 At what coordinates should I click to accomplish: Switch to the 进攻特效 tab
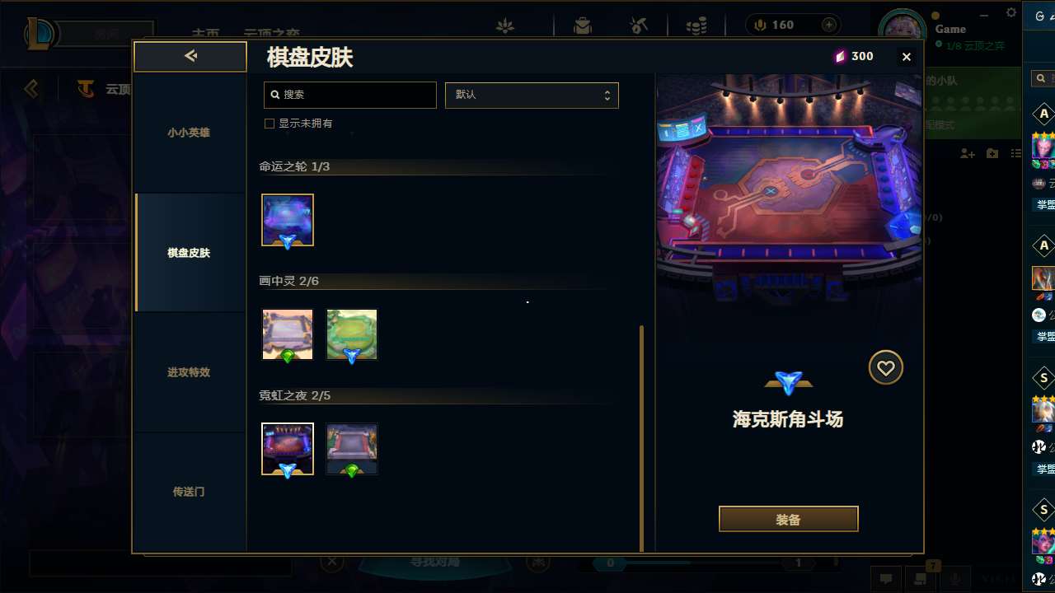pyautogui.click(x=189, y=372)
